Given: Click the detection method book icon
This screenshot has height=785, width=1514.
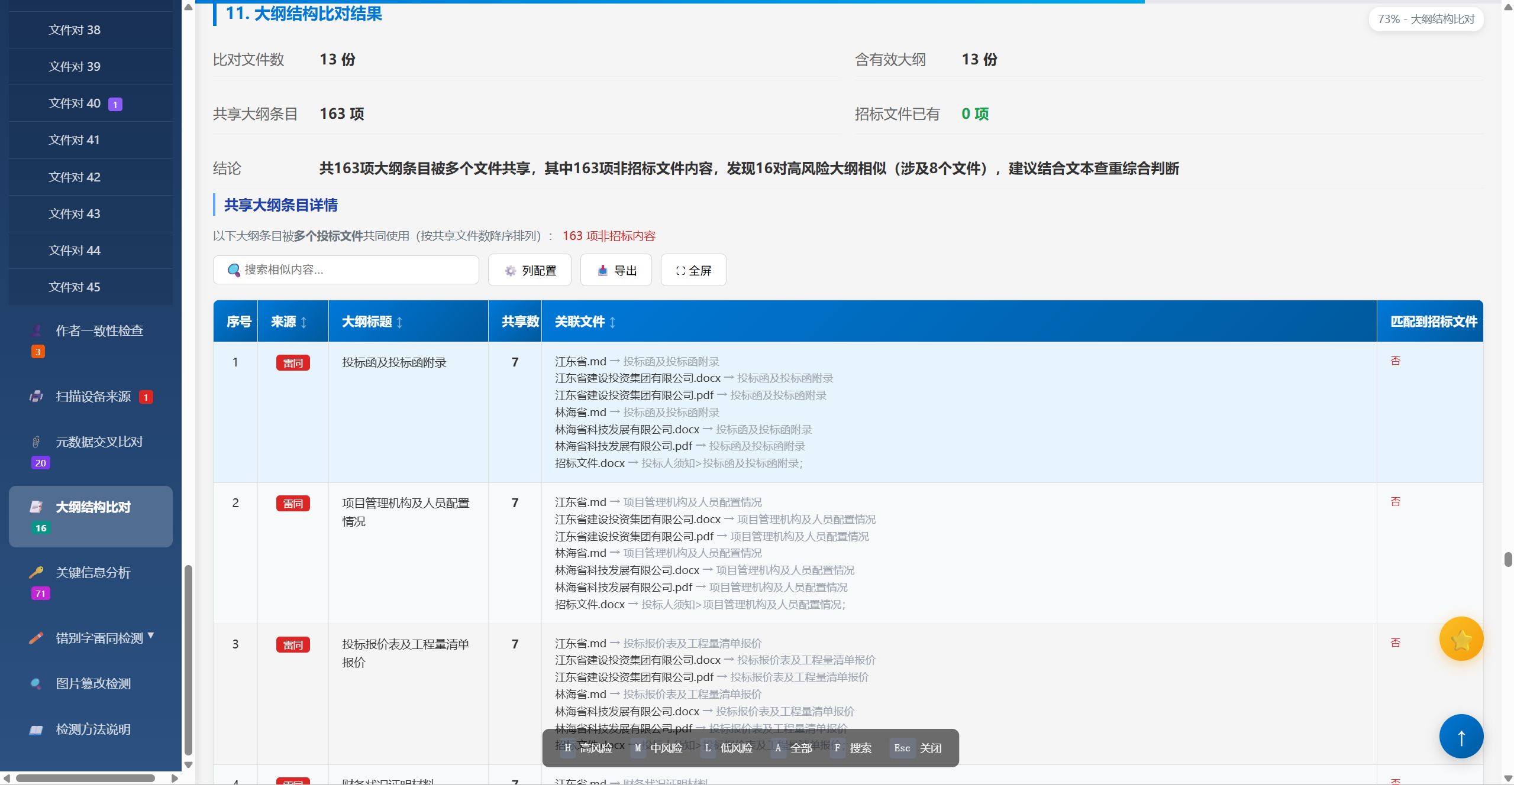Looking at the screenshot, I should pyautogui.click(x=37, y=729).
